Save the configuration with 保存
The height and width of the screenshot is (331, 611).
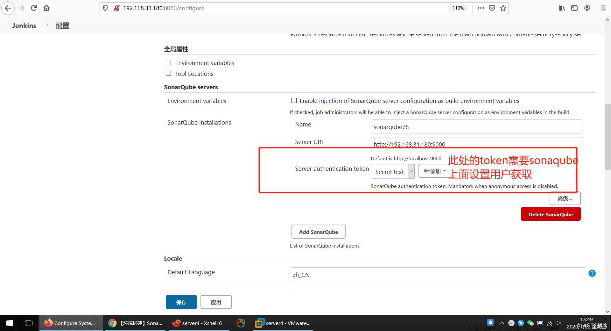[181, 302]
